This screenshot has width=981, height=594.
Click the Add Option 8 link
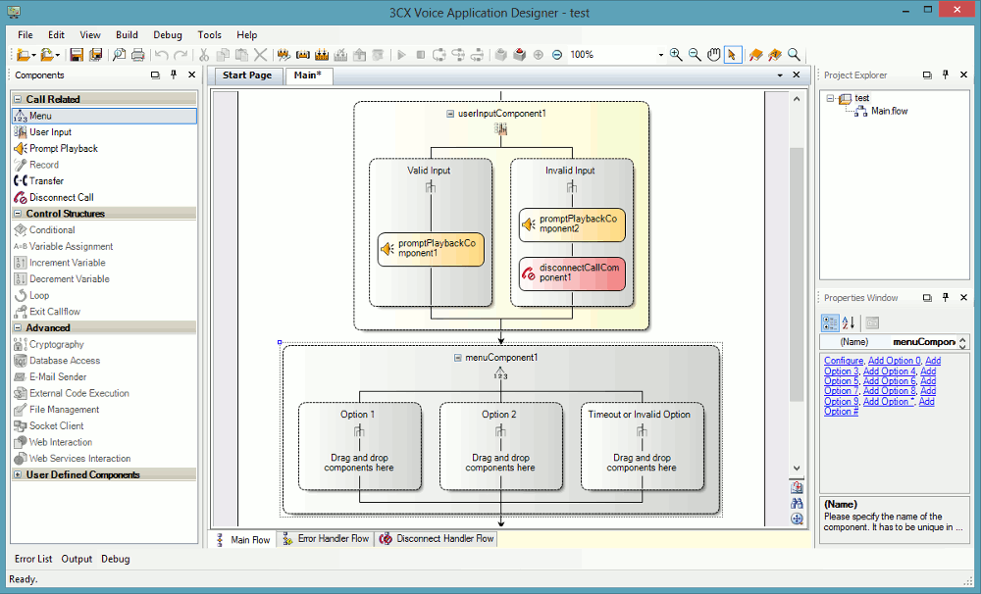[x=889, y=391]
